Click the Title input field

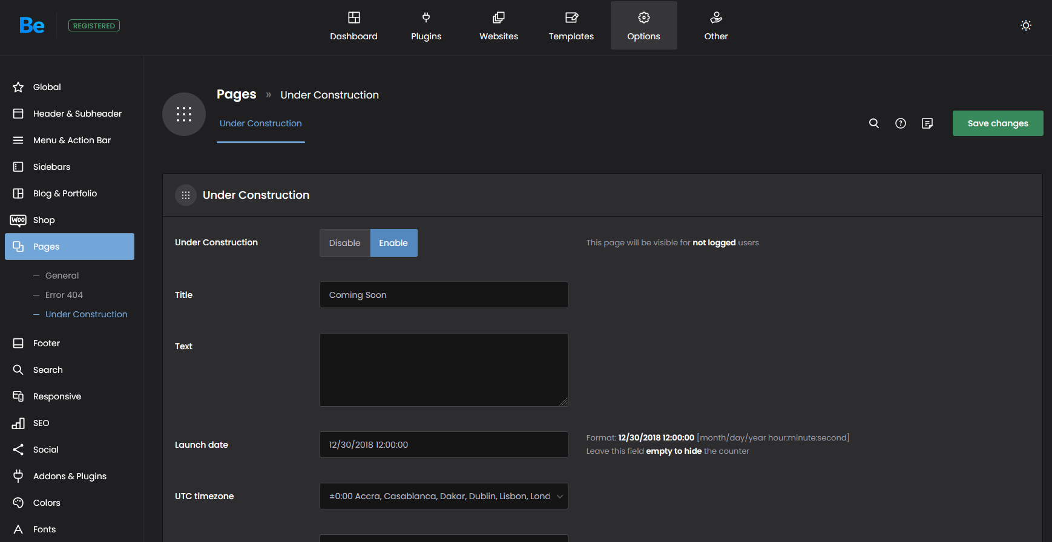[444, 295]
